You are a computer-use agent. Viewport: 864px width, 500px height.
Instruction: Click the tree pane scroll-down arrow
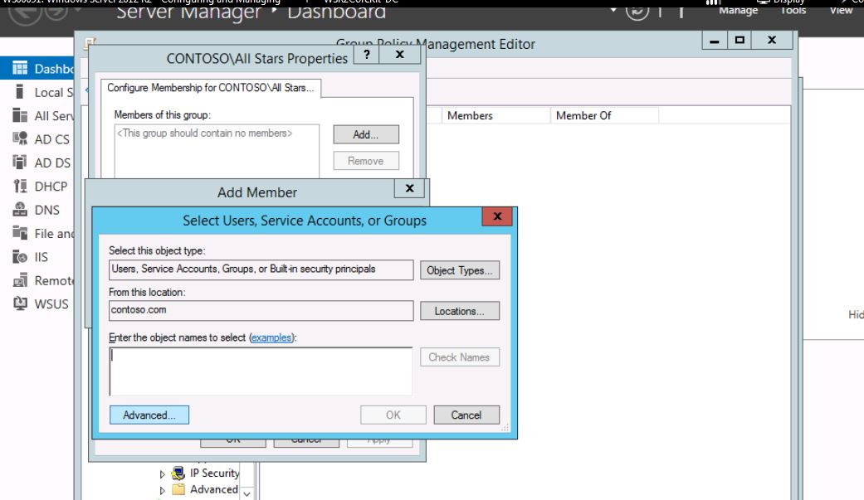coord(247,494)
